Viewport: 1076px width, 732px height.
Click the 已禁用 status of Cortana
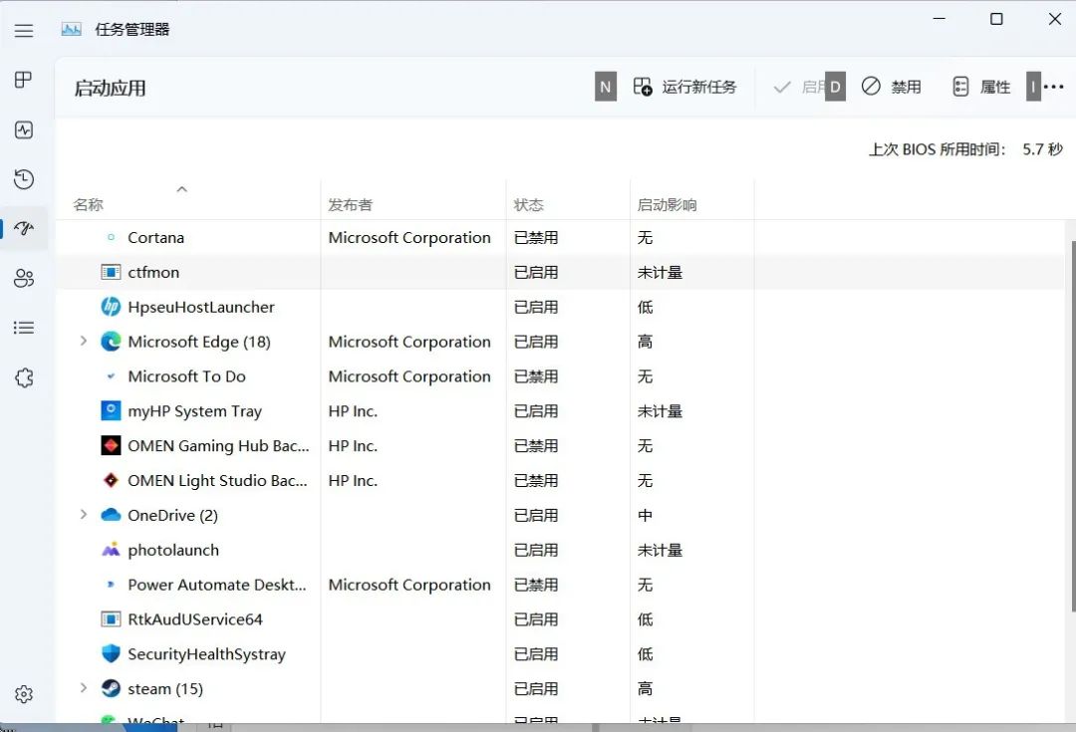tap(536, 237)
